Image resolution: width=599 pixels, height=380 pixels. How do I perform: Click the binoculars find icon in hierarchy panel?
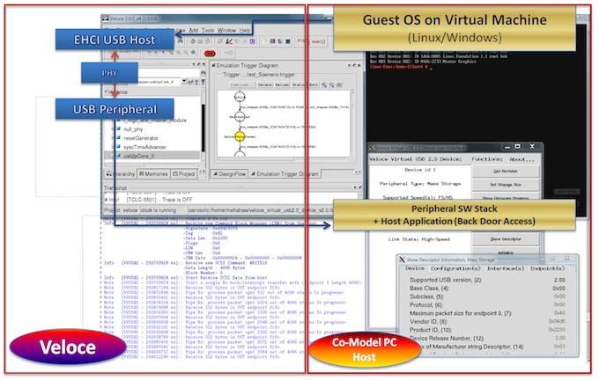pyautogui.click(x=203, y=73)
